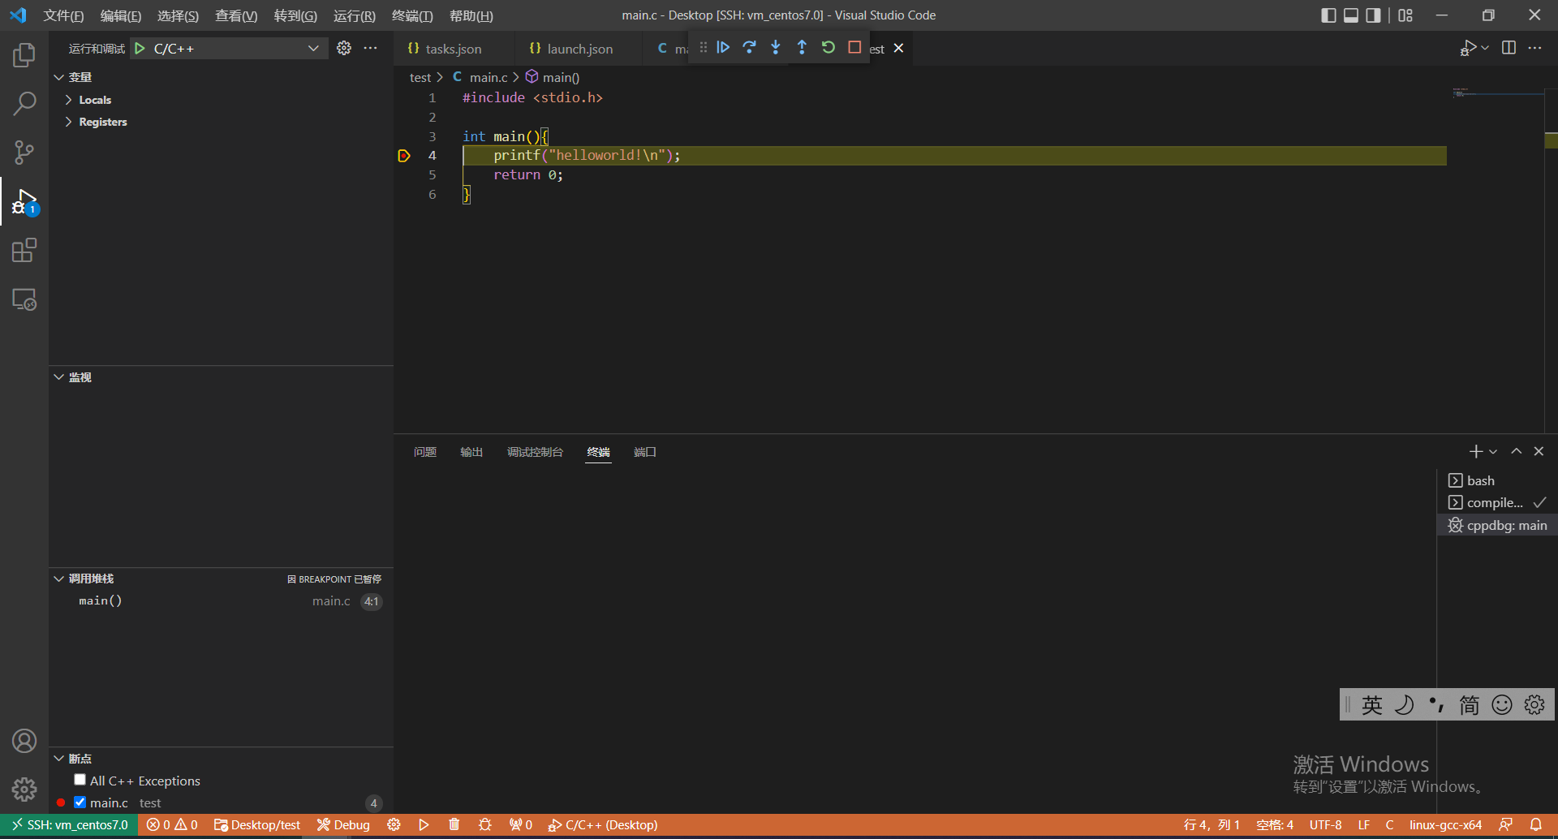The image size is (1558, 839).
Task: Click Desktop/test folder status item
Action: pos(257,824)
